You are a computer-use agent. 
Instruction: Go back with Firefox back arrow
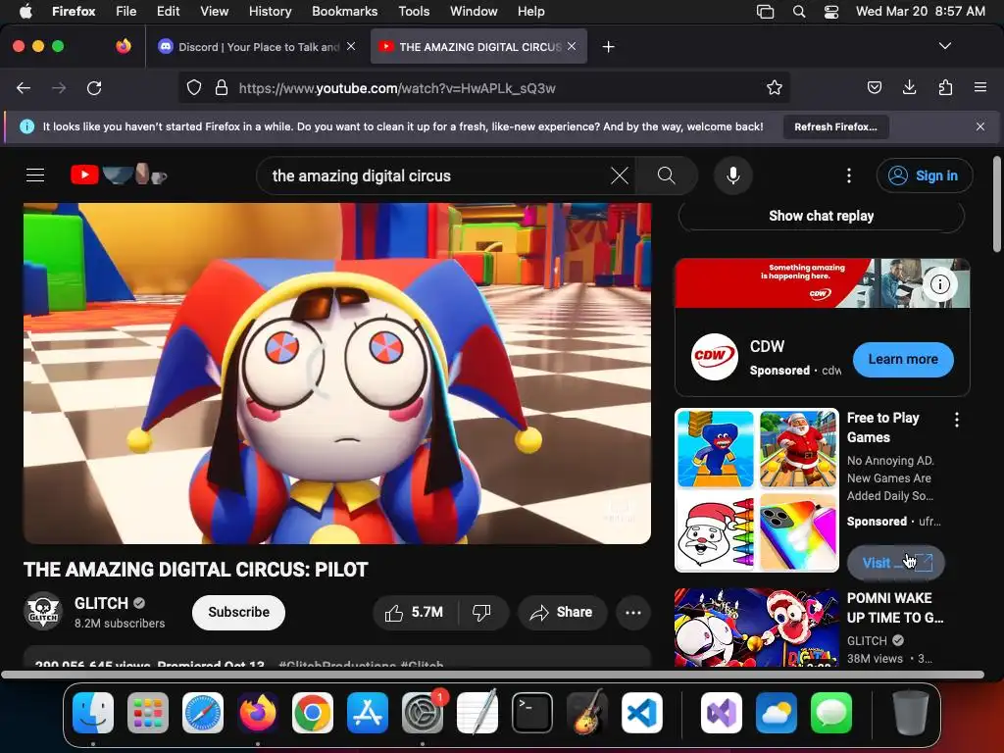coord(24,87)
